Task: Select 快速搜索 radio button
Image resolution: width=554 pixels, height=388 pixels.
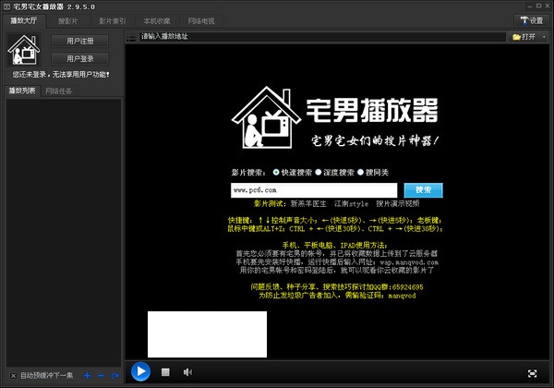Action: (276, 172)
